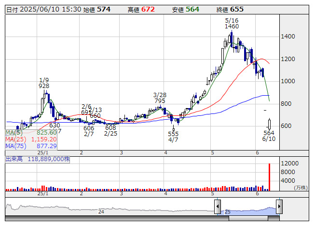
Task: Click the right range slider handle arrow
Action: pos(279,207)
